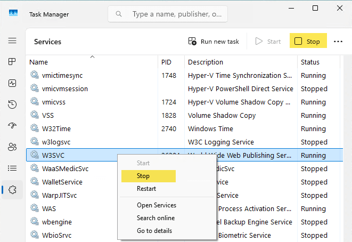Sort services by the Name column
352x242 pixels.
pyautogui.click(x=92, y=62)
